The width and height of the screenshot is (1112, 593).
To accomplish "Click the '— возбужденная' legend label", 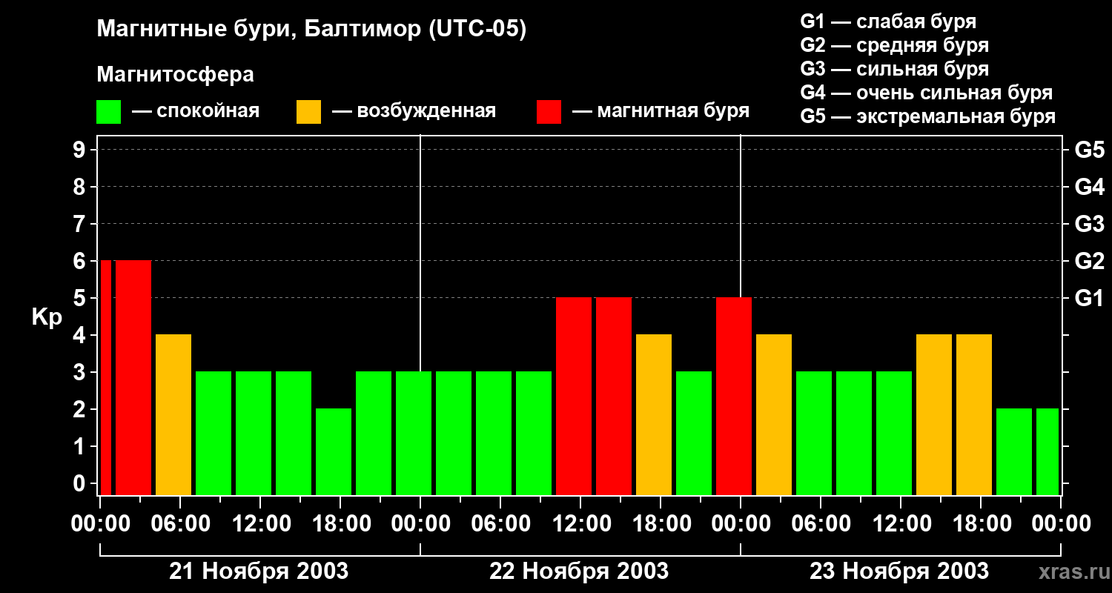I will [414, 111].
